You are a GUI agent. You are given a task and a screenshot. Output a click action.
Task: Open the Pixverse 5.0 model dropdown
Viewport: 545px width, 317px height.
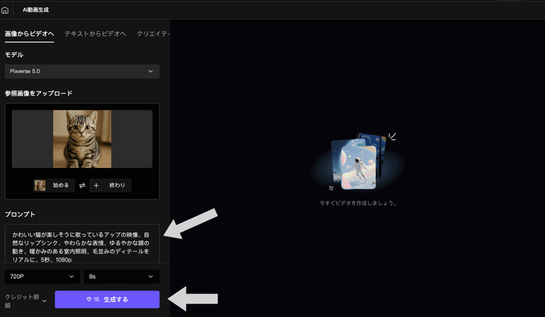(82, 71)
